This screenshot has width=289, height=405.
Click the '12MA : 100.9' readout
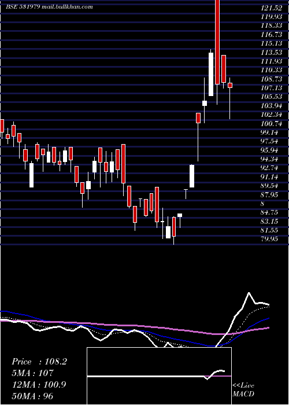point(39,385)
